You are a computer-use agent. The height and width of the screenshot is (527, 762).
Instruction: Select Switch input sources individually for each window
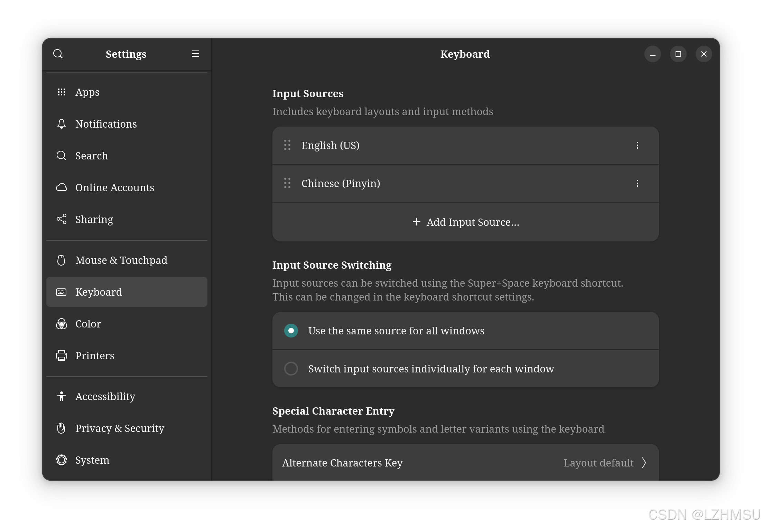291,369
